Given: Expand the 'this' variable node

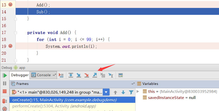Looking at the screenshot, I should [138, 91].
